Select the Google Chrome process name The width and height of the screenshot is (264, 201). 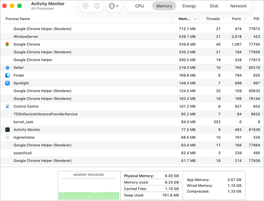point(27,44)
